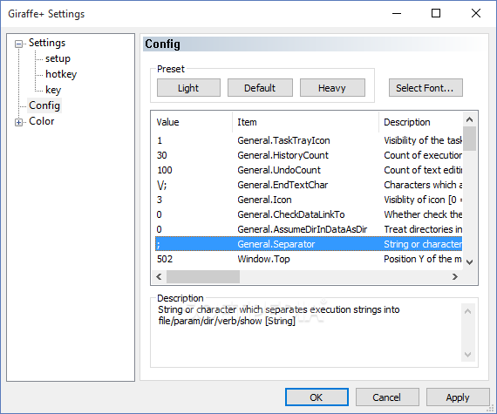Select the General.CheckDataLinkTo row
This screenshot has height=414, width=497.
[x=309, y=214]
